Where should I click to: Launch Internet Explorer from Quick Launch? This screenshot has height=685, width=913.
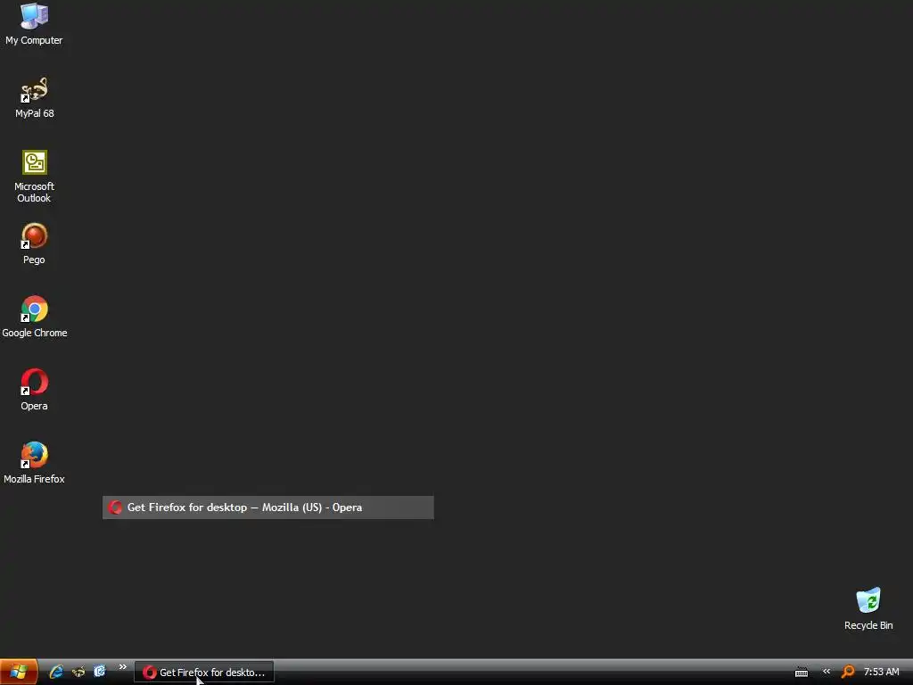56,672
